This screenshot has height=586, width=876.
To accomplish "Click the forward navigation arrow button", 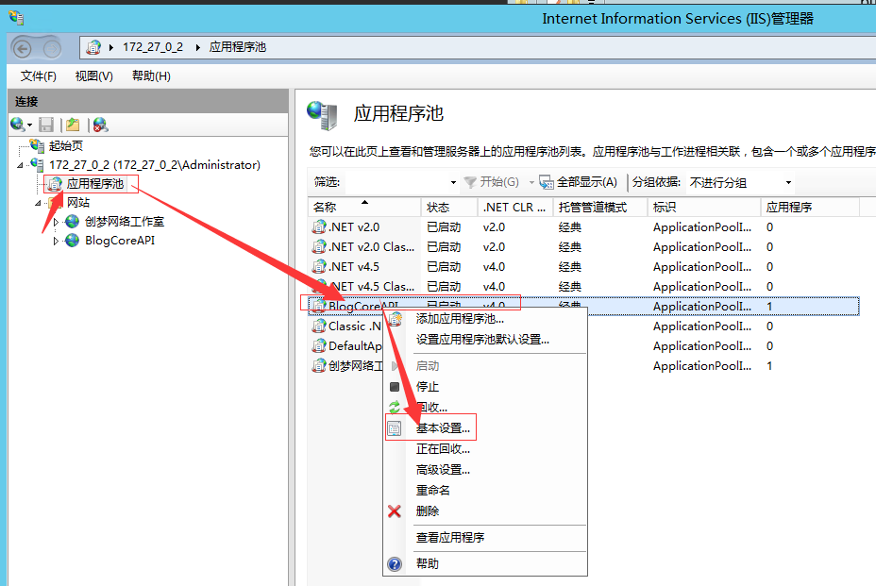I will [52, 49].
